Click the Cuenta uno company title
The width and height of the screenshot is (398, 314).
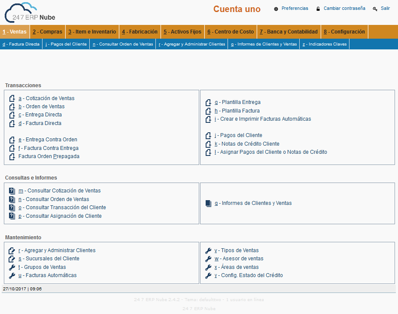click(x=237, y=9)
